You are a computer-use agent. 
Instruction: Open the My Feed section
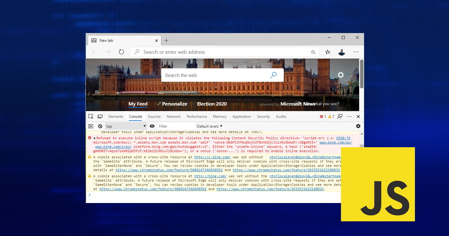[138, 104]
